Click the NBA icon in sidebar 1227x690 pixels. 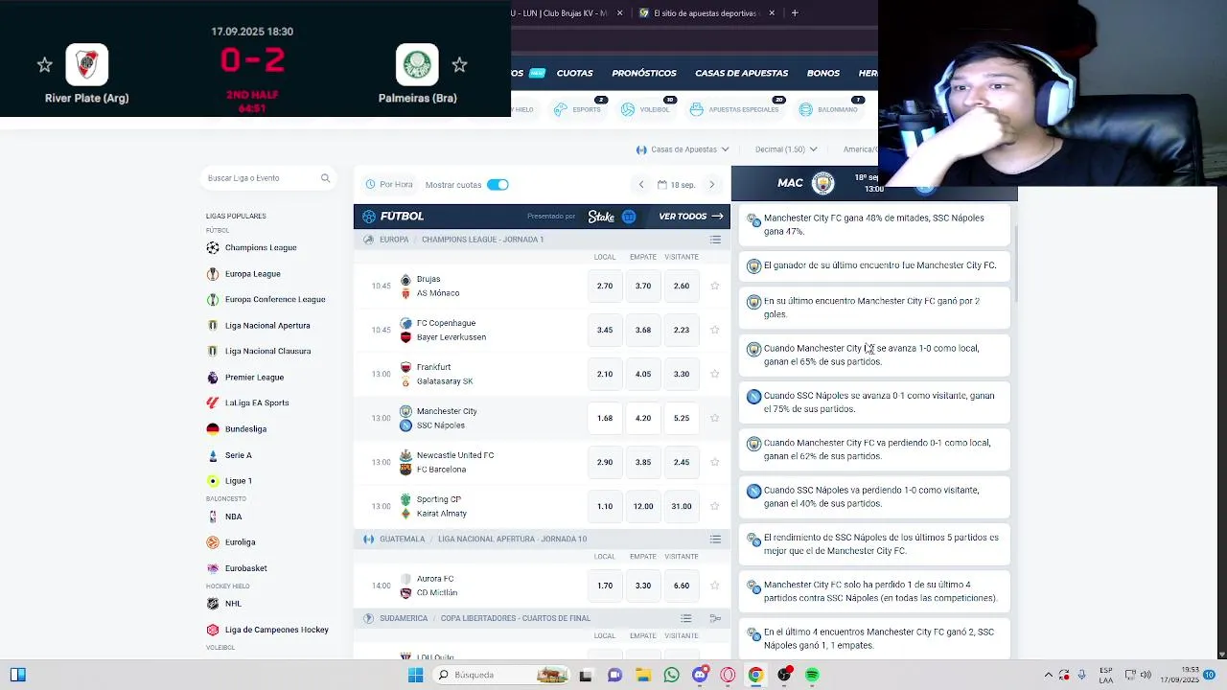[213, 517]
